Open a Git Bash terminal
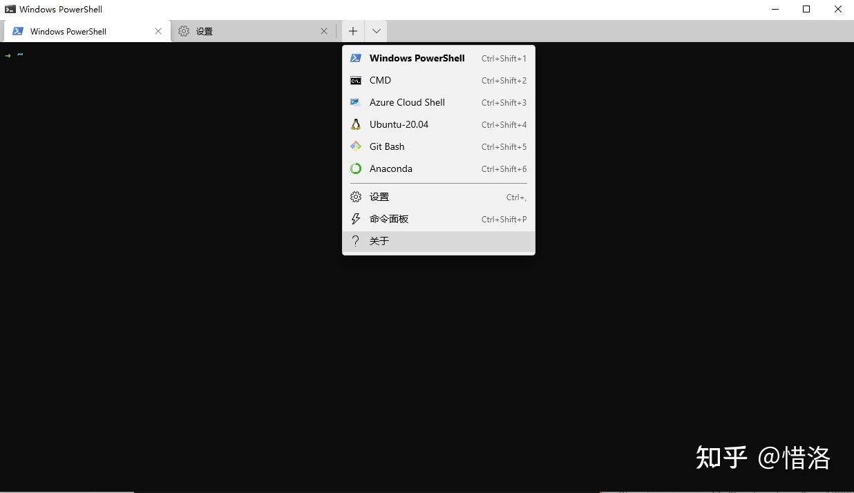Screen dimensions: 854x493 [x=386, y=146]
